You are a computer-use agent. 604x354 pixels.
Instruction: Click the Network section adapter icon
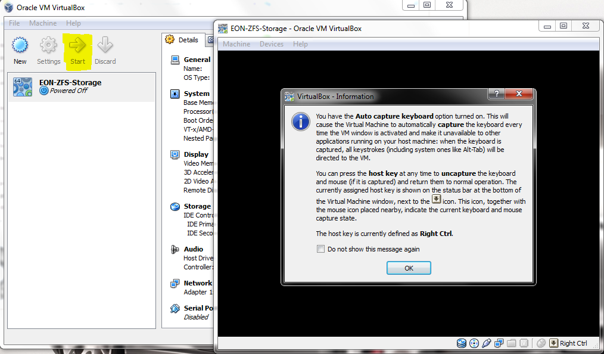point(175,284)
